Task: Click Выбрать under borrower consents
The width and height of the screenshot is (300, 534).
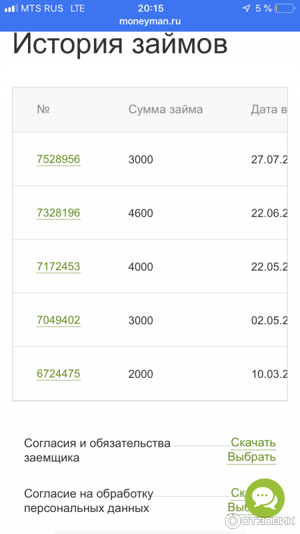Action: 251,457
